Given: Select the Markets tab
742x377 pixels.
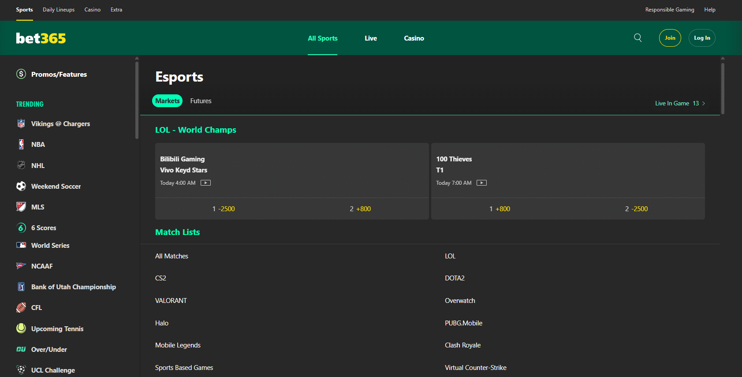Looking at the screenshot, I should pos(168,101).
